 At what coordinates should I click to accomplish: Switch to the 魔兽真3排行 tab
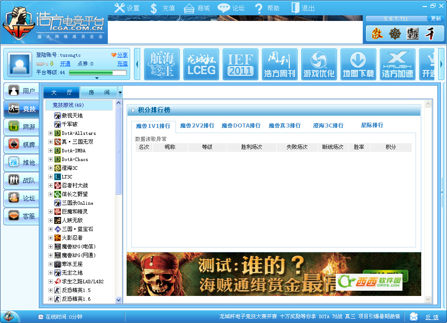coord(285,125)
